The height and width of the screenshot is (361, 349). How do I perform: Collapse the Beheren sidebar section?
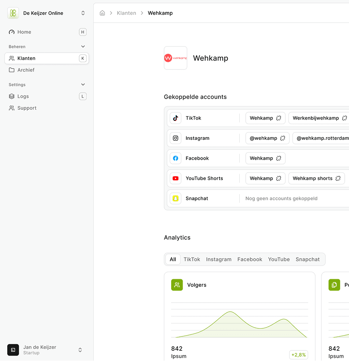(83, 47)
